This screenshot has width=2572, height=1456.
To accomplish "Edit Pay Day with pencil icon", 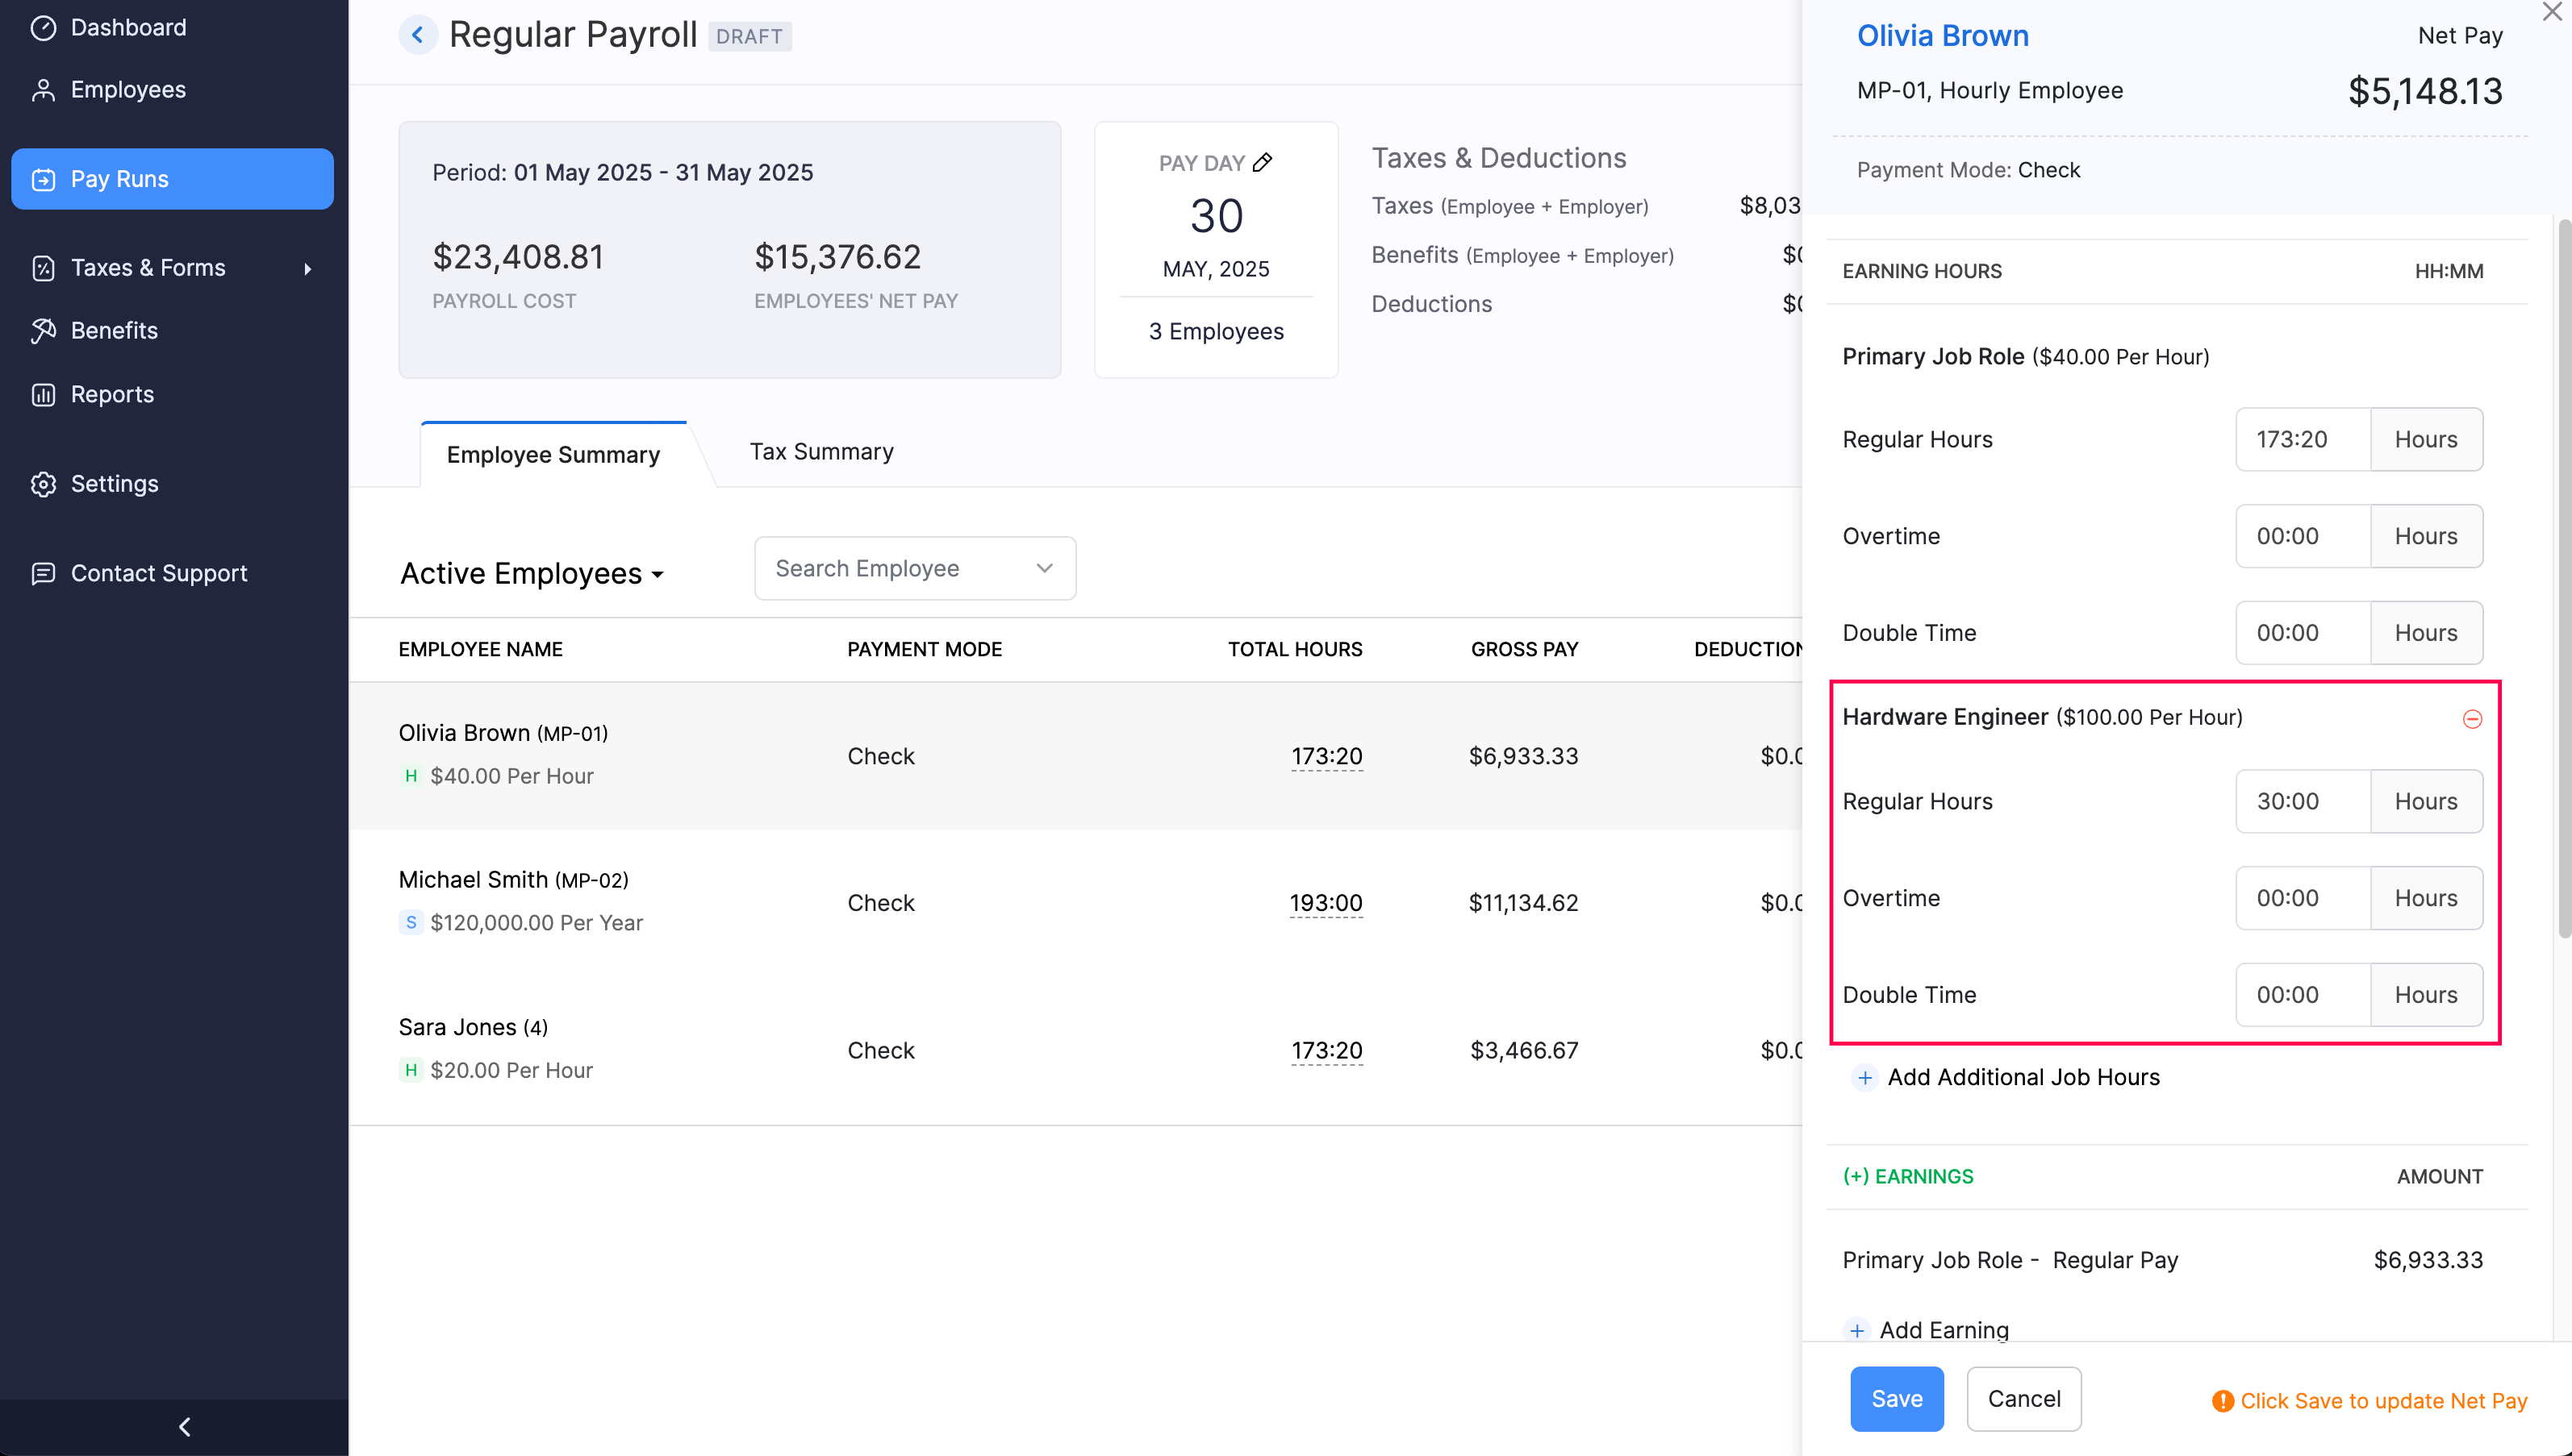I will coord(1263,162).
